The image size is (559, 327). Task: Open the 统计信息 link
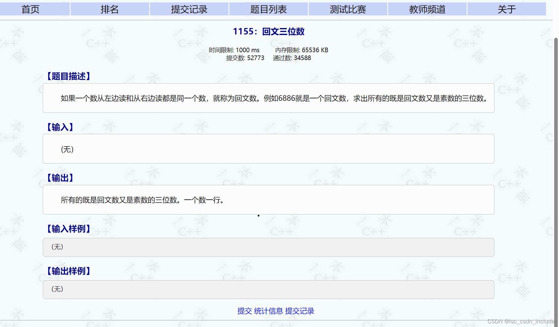coord(268,311)
